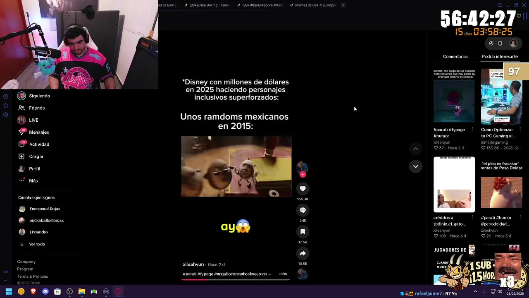
Task: Show hidden system tray icons
Action: click(475, 291)
